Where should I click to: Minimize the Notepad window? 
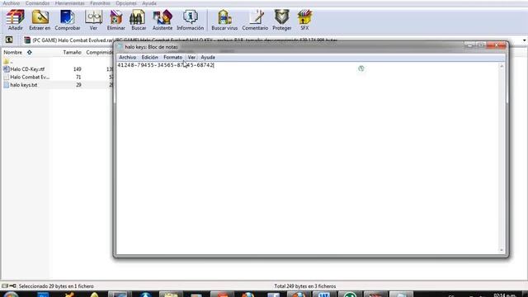(469, 45)
